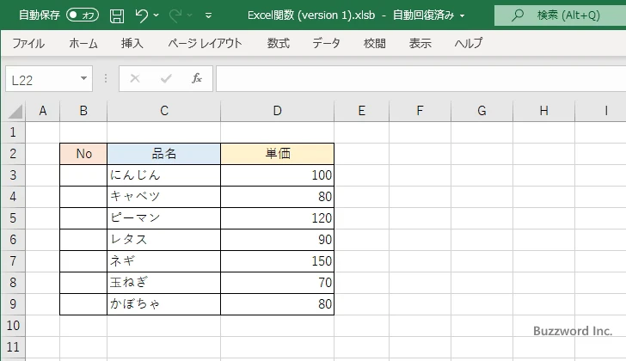Expand the file name version dropdown in the title
626x361 pixels.
(x=462, y=15)
